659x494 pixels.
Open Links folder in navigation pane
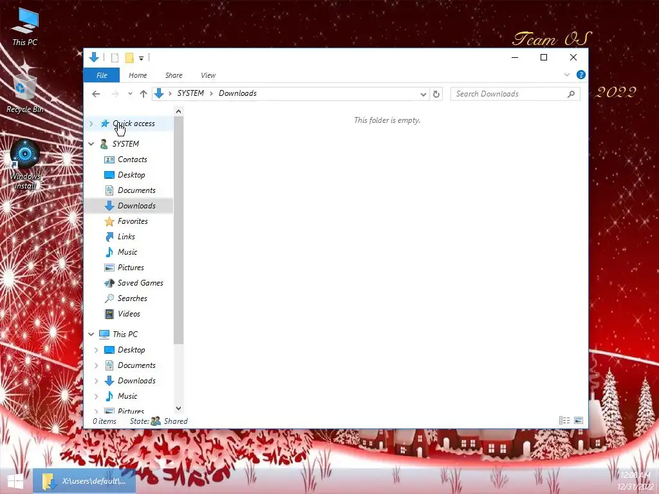tap(126, 237)
